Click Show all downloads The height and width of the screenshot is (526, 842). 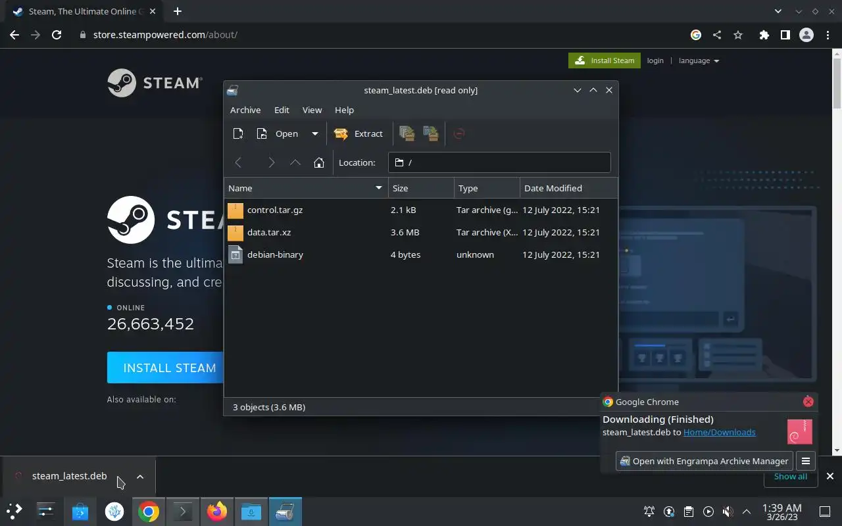(790, 476)
